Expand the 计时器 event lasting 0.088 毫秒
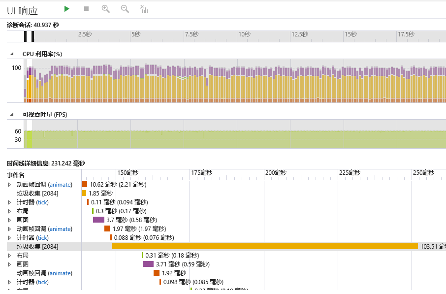 pyautogui.click(x=10, y=238)
